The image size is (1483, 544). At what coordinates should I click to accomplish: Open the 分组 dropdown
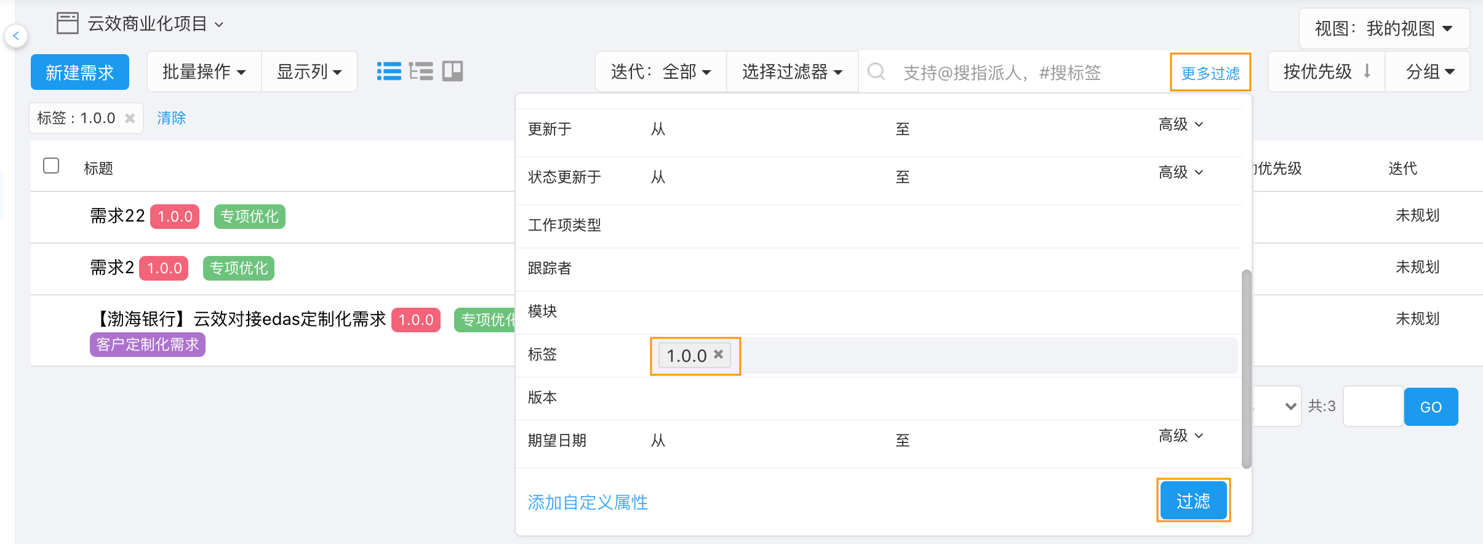[x=1429, y=72]
